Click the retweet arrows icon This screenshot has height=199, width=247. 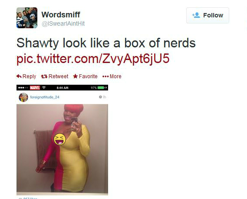point(44,76)
